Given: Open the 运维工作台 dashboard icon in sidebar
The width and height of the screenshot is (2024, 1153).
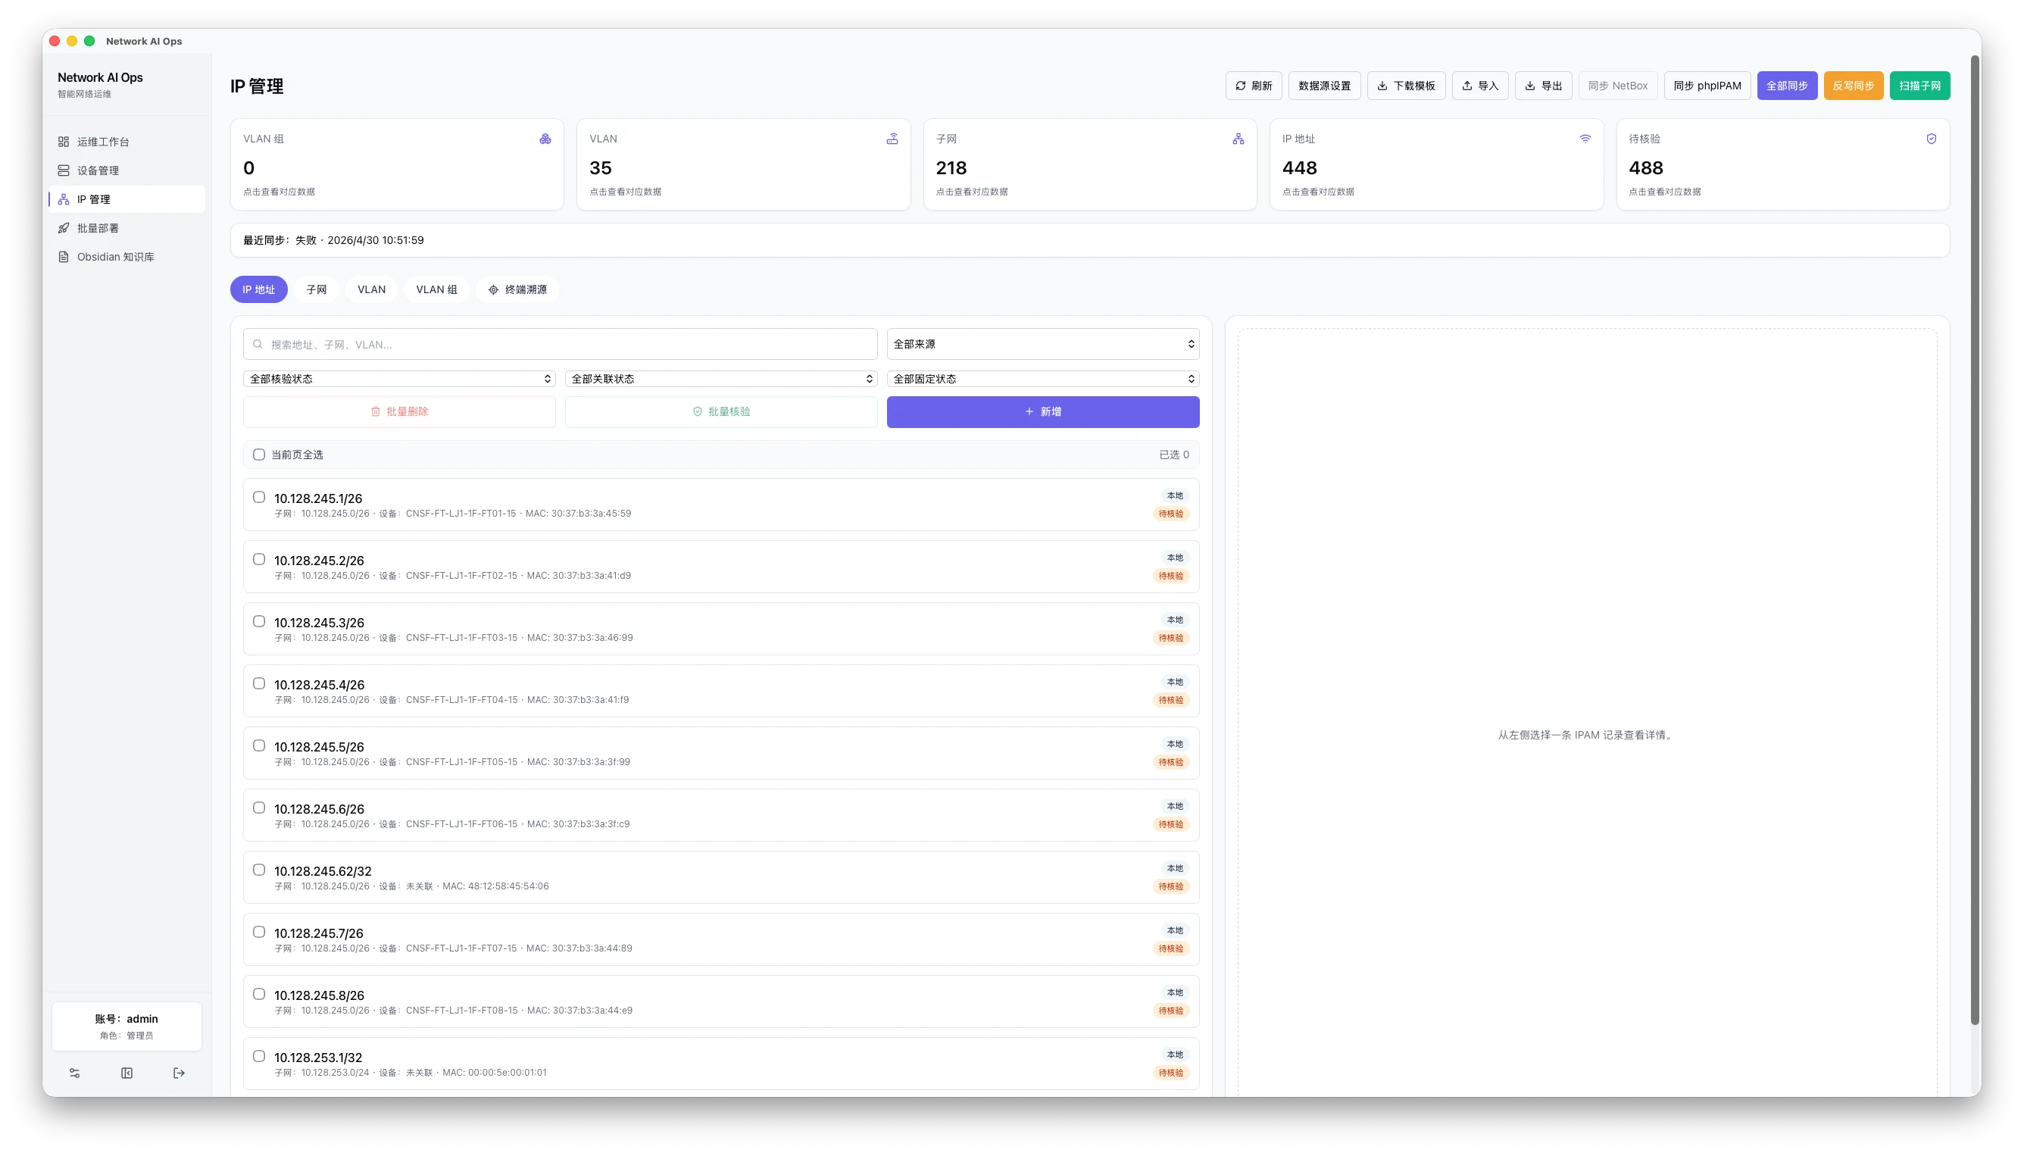Looking at the screenshot, I should click(64, 142).
